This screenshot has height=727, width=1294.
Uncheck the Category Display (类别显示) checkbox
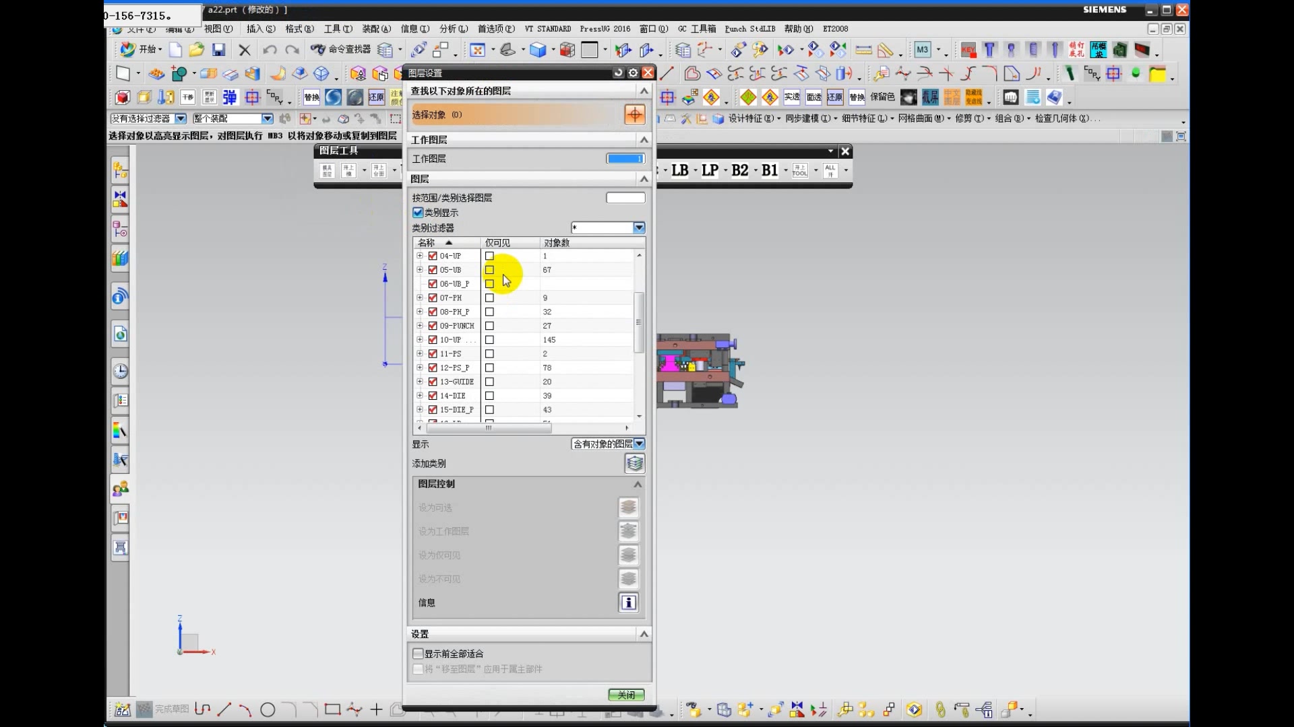pos(418,213)
